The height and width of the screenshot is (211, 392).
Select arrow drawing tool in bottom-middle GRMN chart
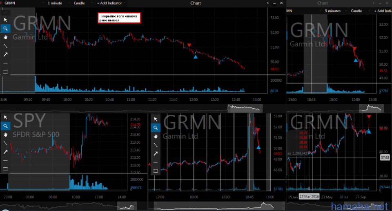pos(156,154)
